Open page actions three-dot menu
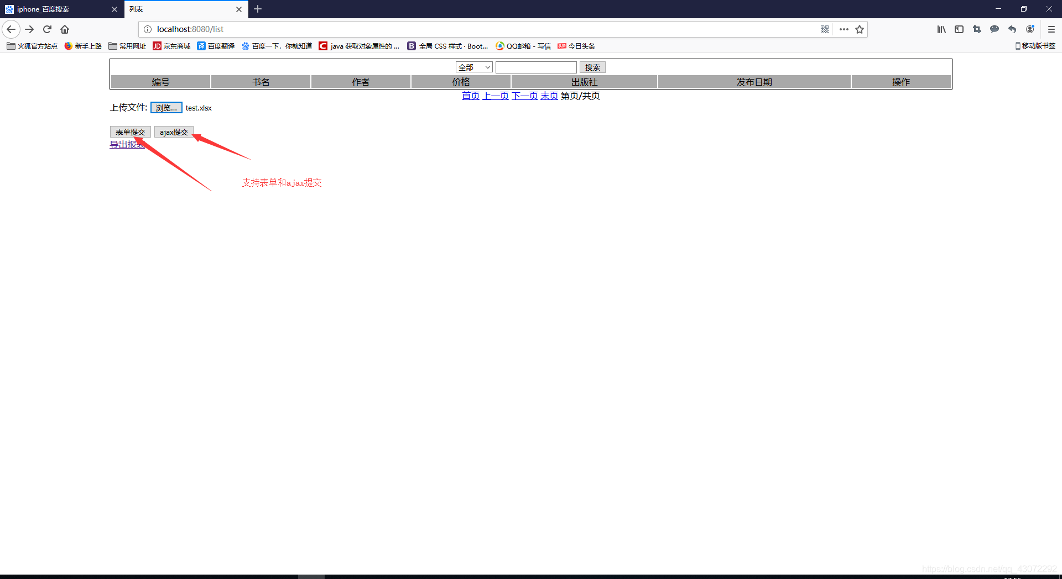The width and height of the screenshot is (1062, 579). [x=844, y=29]
